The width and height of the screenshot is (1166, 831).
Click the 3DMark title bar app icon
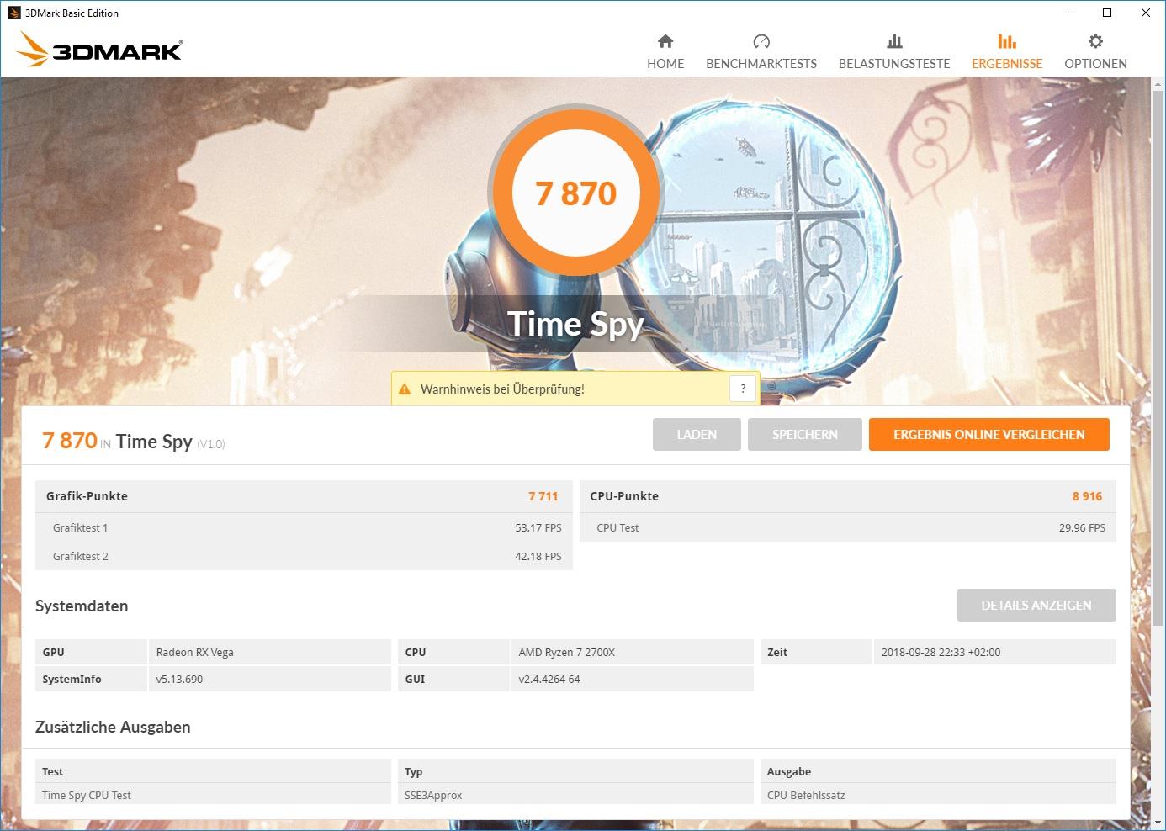[13, 13]
